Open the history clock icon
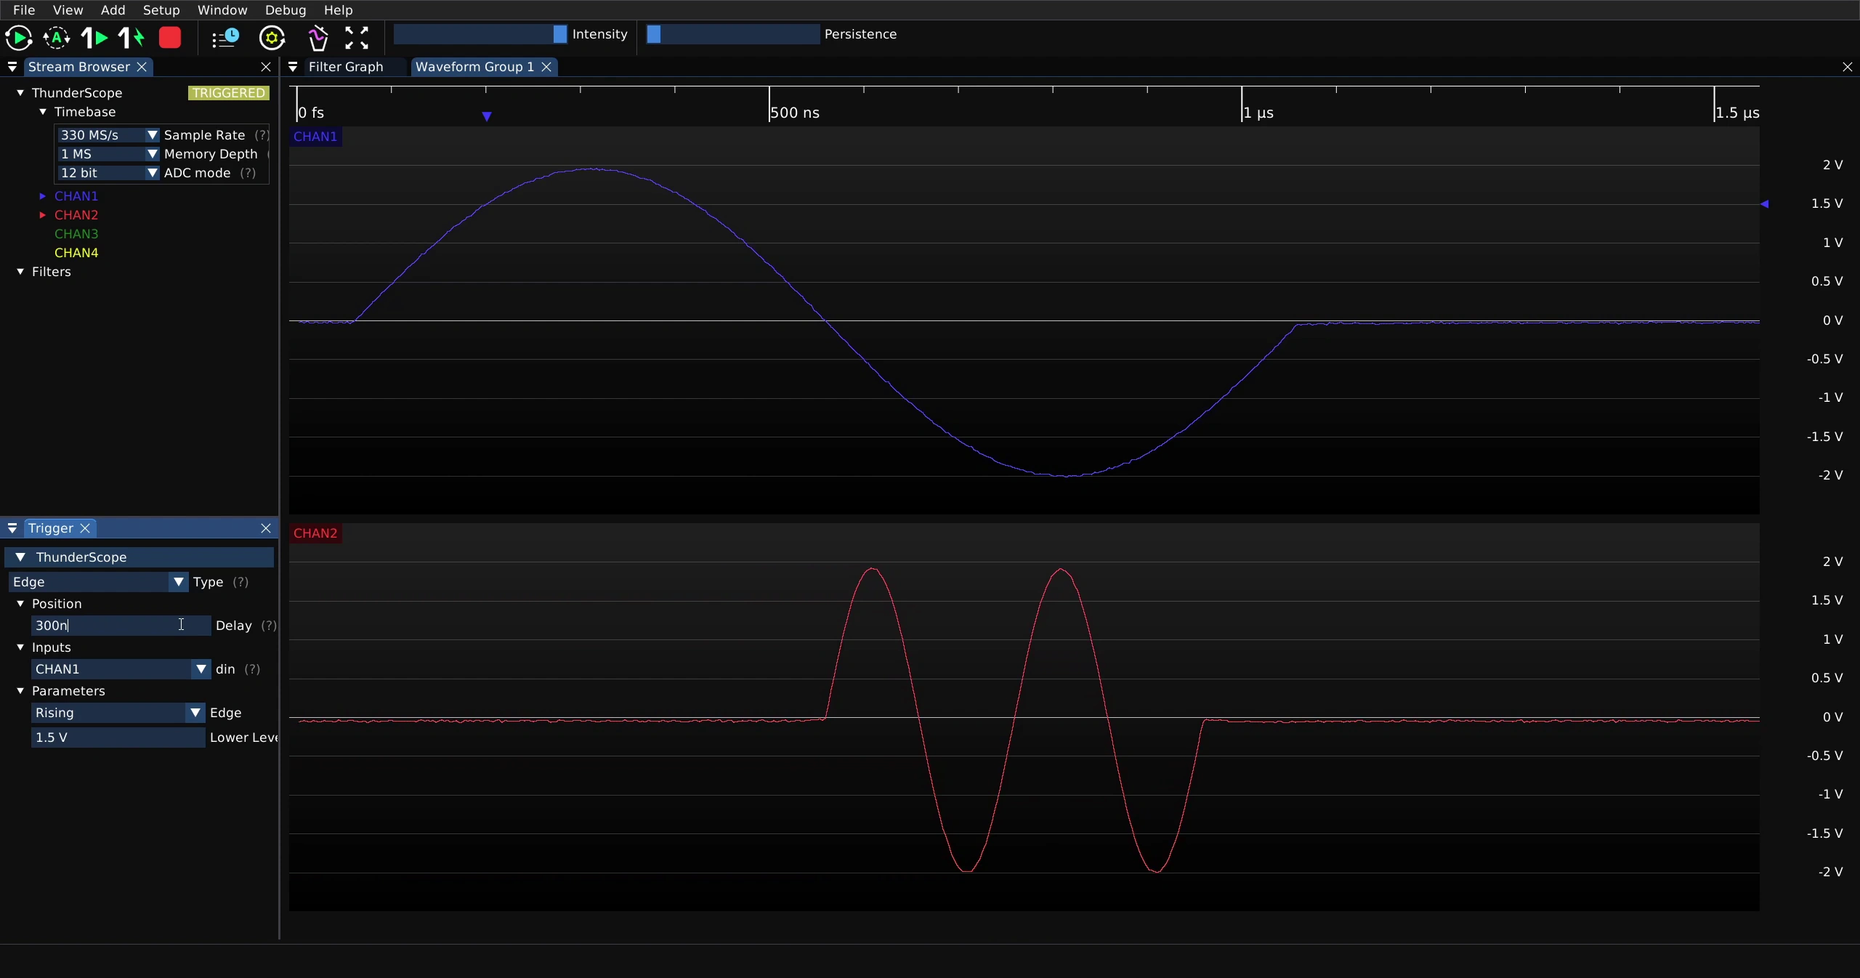The width and height of the screenshot is (1860, 978). pos(226,38)
